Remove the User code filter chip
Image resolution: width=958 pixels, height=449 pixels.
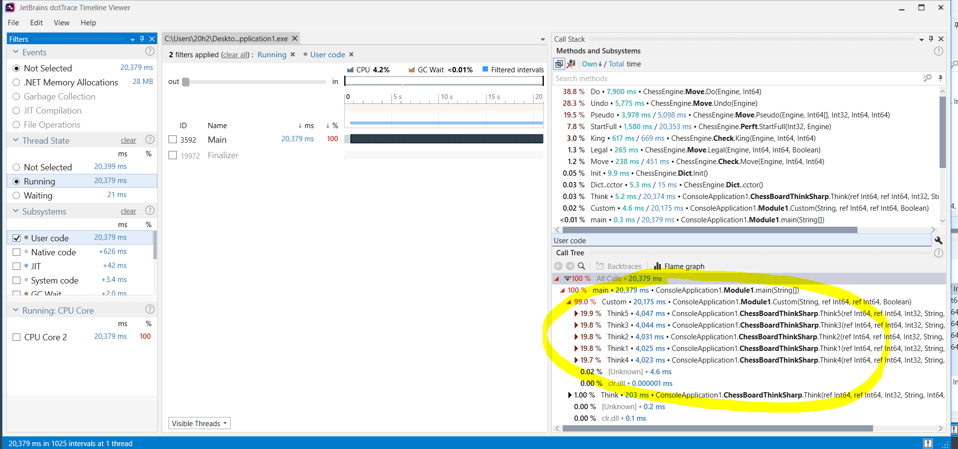[x=352, y=54]
